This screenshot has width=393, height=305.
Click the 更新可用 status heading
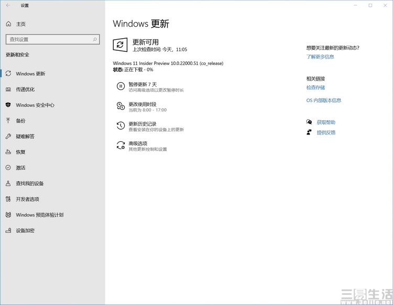pos(145,42)
